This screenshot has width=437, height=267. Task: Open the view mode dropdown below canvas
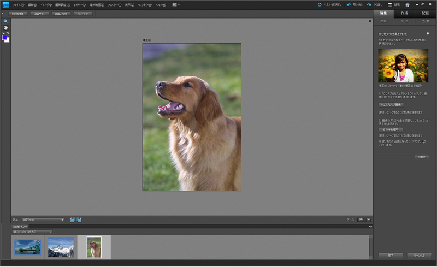tap(62, 219)
